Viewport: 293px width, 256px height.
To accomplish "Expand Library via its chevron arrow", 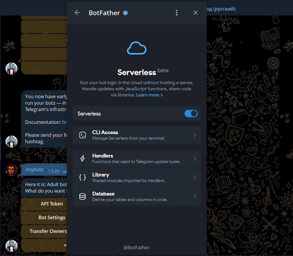I will pyautogui.click(x=195, y=177).
